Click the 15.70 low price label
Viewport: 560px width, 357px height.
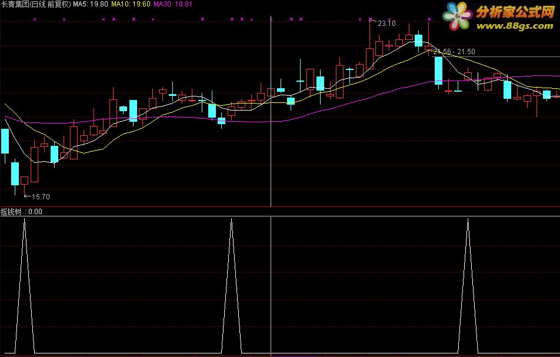coord(41,196)
